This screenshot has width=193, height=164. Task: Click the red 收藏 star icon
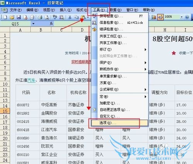174,53
